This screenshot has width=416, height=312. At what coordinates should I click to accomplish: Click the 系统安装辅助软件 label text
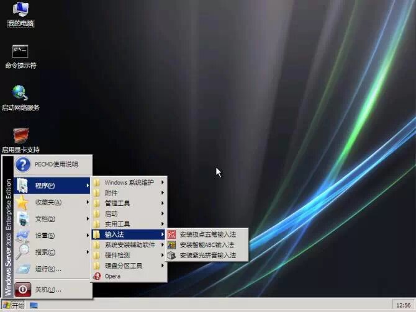[x=130, y=245]
